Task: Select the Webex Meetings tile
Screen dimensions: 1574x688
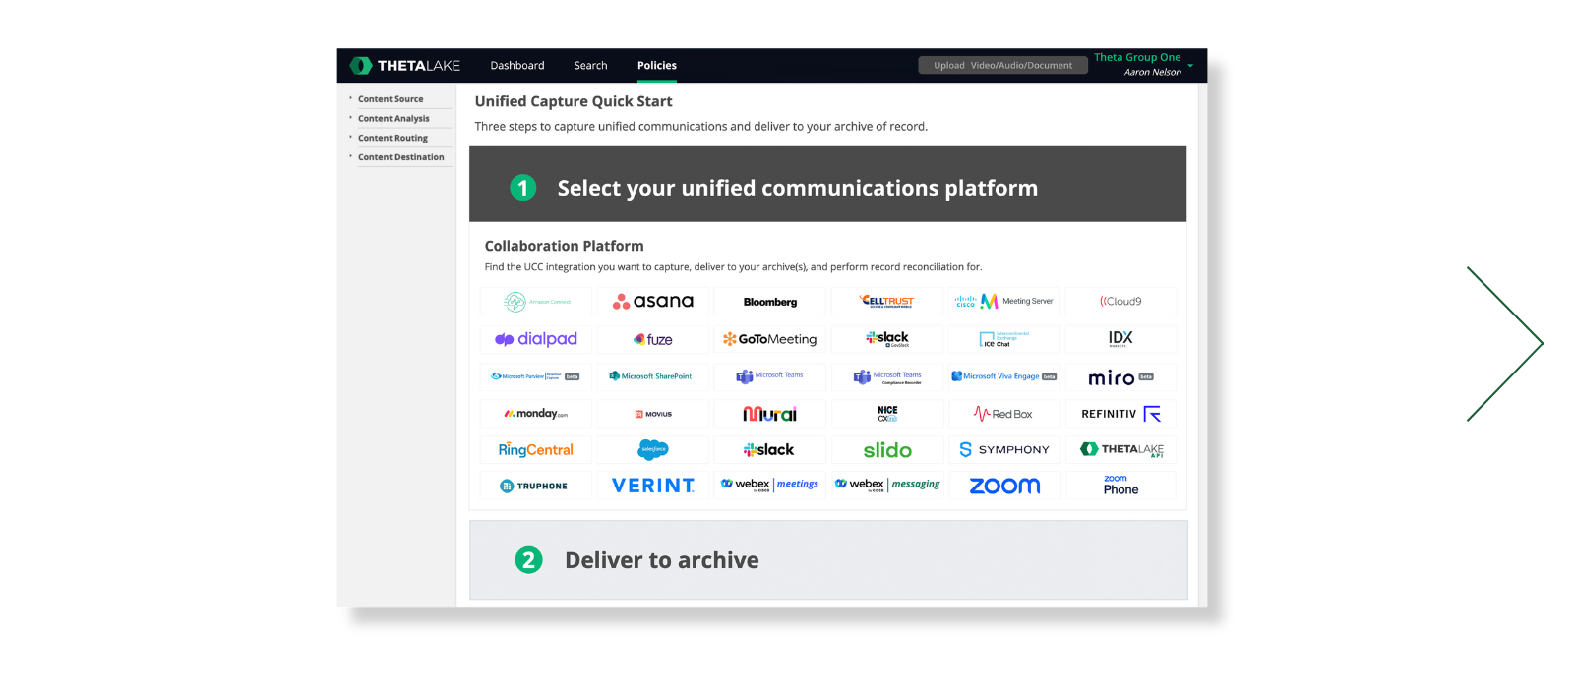Action: pyautogui.click(x=770, y=486)
